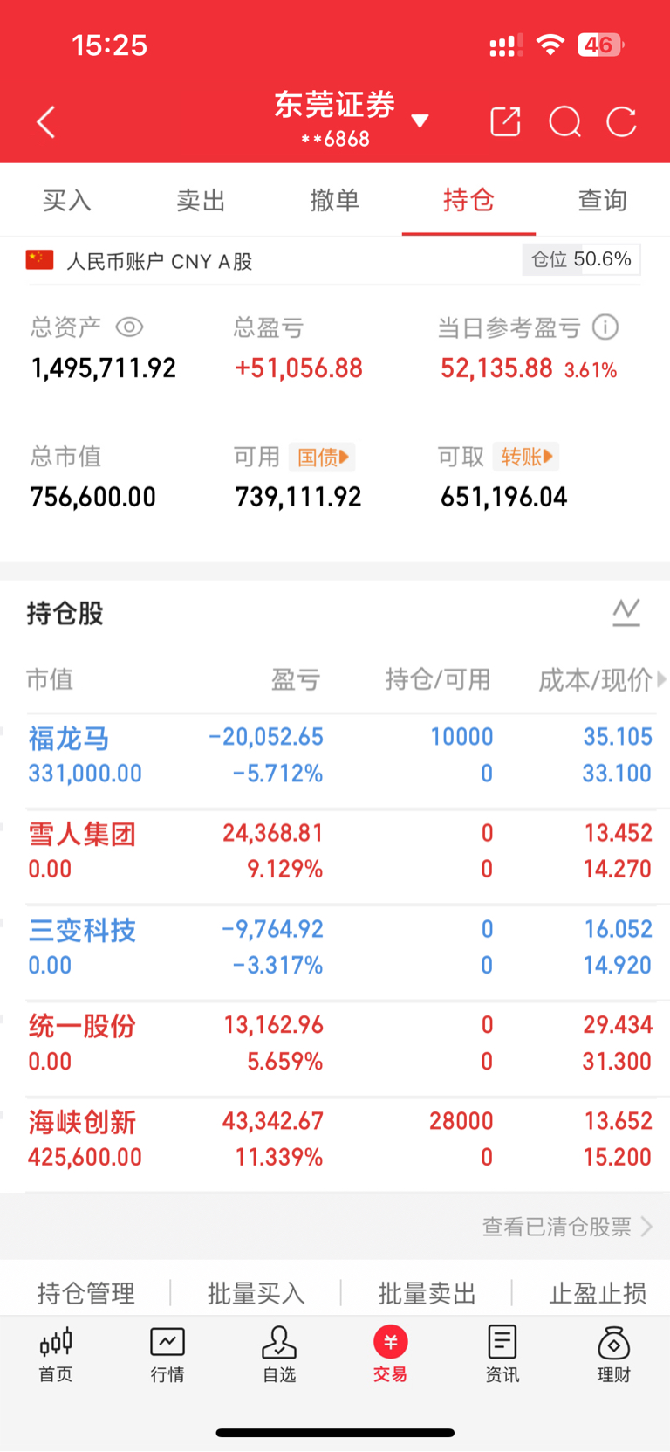Viewport: 670px width, 1452px height.
Task: Tap 人民币账户 CNY A股 label
Action: pos(160,261)
